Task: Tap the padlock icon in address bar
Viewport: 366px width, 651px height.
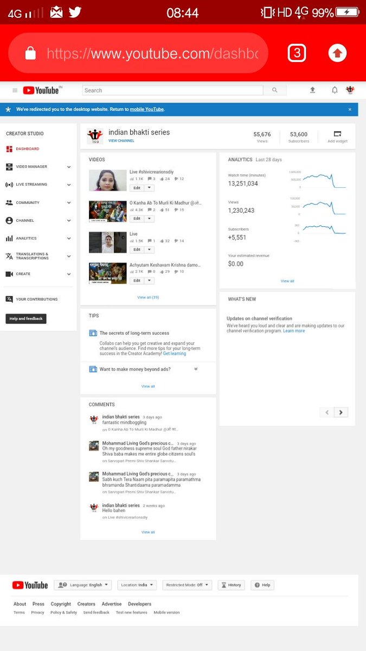Action: pos(30,53)
